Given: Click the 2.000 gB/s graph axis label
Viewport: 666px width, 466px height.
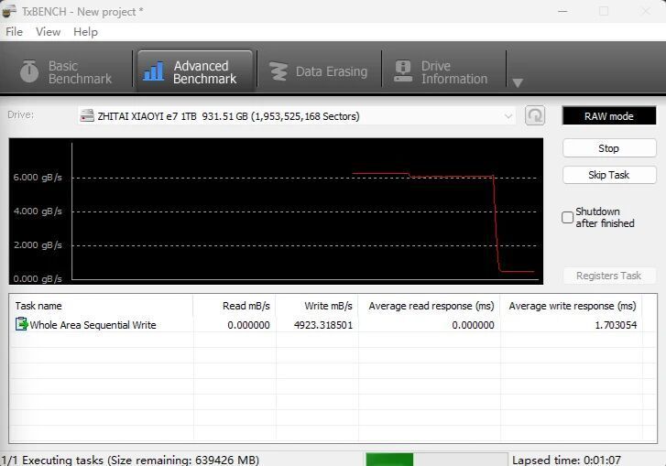Looking at the screenshot, I should pyautogui.click(x=38, y=245).
